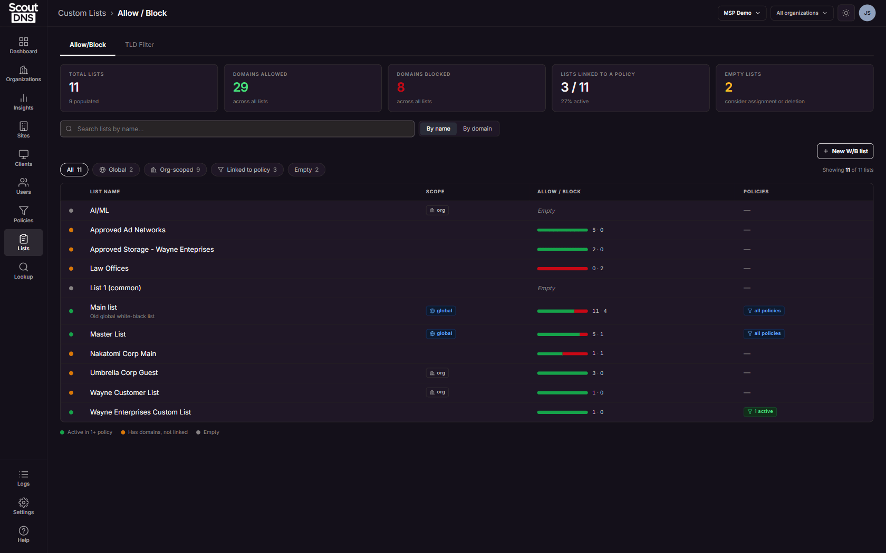Click all policies badge on Master List row

[x=764, y=333]
